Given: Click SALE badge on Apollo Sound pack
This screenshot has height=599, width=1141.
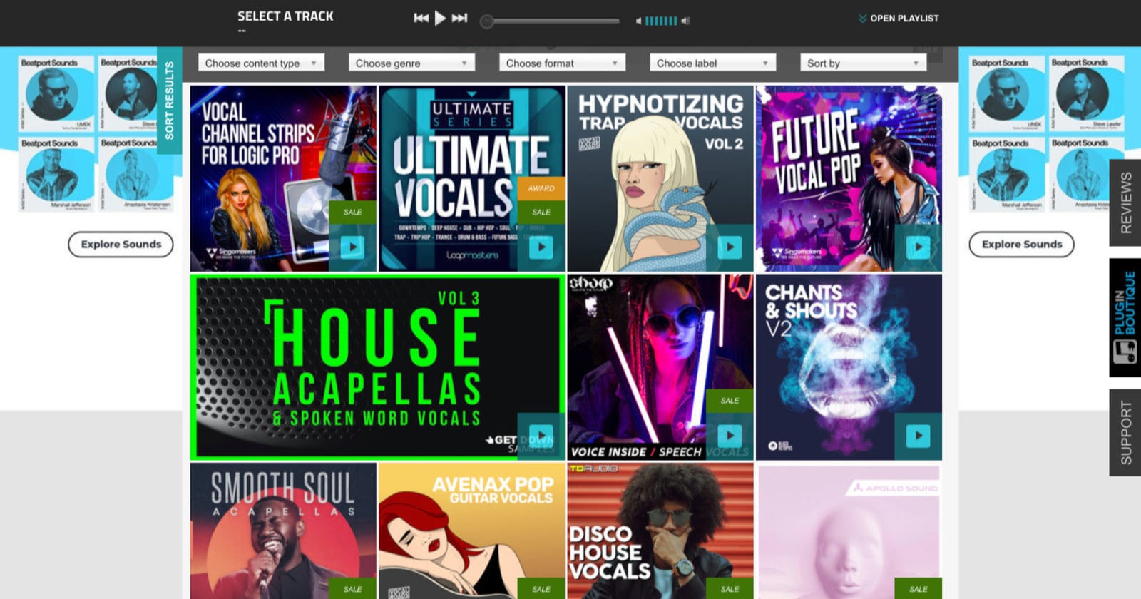Looking at the screenshot, I should (918, 589).
